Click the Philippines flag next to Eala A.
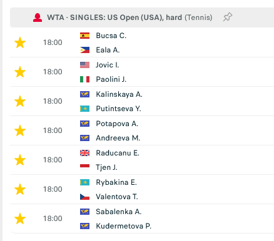Image resolution: width=274 pixels, height=241 pixels. pos(84,50)
